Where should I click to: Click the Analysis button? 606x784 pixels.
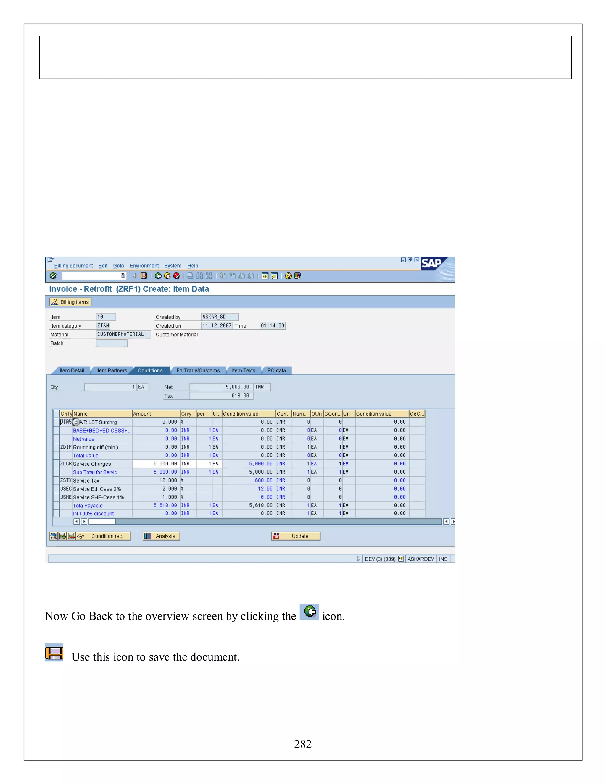[161, 536]
